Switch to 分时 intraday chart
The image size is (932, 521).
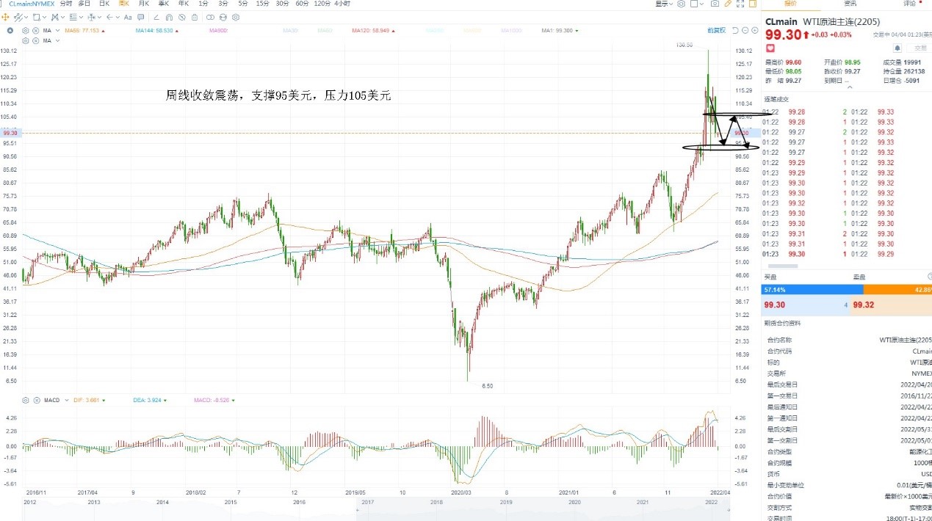(x=66, y=4)
